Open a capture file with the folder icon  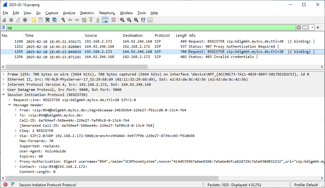click(33, 20)
